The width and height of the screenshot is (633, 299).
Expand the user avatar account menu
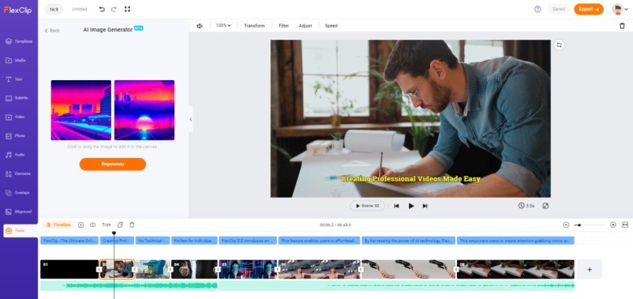[620, 9]
